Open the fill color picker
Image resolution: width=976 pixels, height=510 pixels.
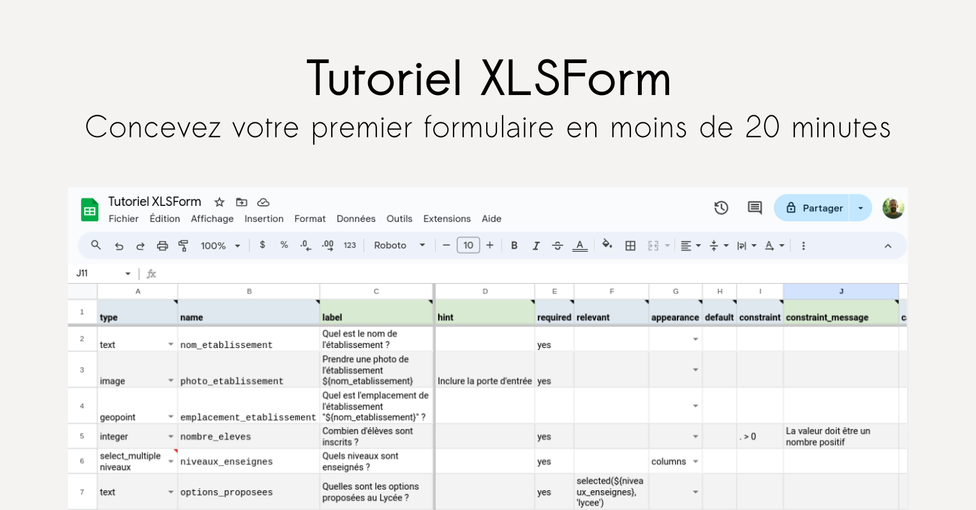coord(607,245)
